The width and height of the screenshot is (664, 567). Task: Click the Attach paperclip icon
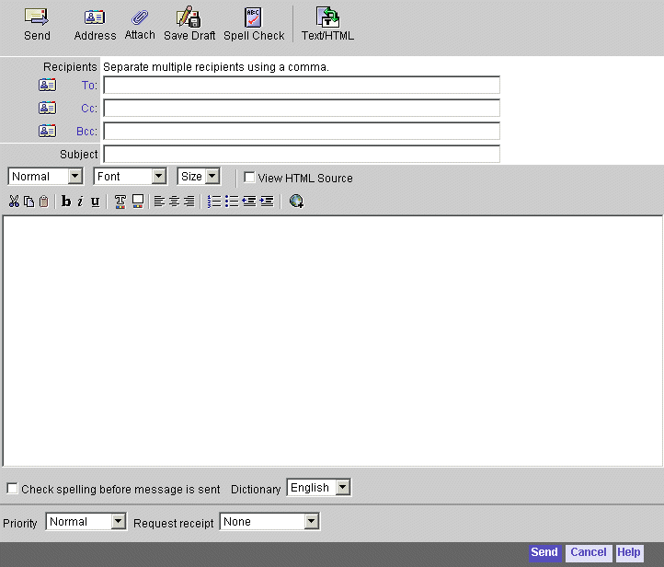click(x=140, y=17)
